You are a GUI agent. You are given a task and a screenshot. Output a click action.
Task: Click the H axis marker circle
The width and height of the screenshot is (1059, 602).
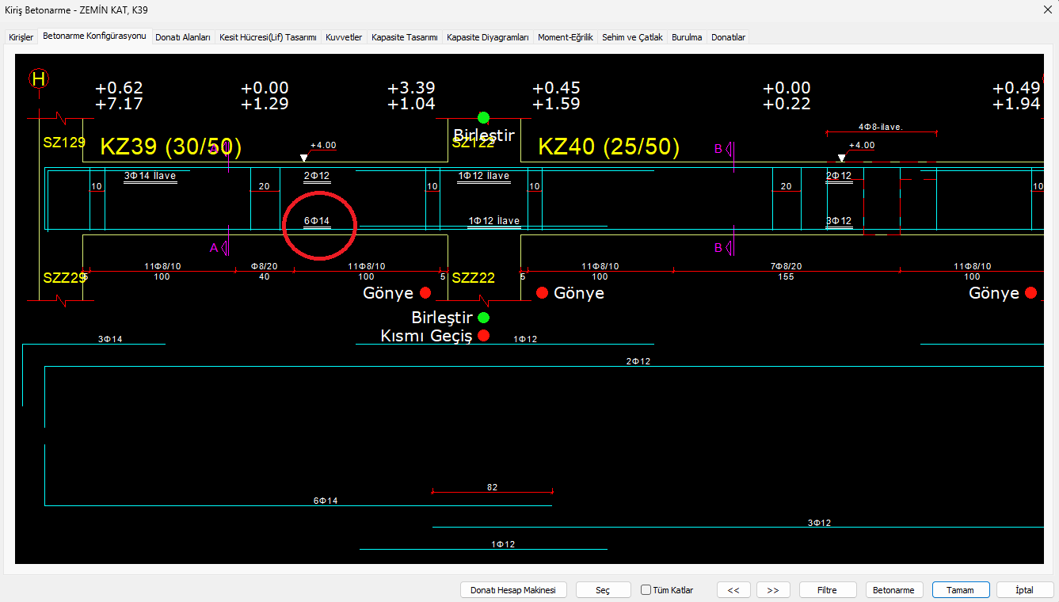39,78
